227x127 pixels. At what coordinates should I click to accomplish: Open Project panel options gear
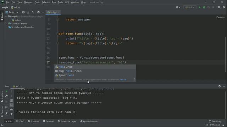pyautogui.click(x=38, y=12)
